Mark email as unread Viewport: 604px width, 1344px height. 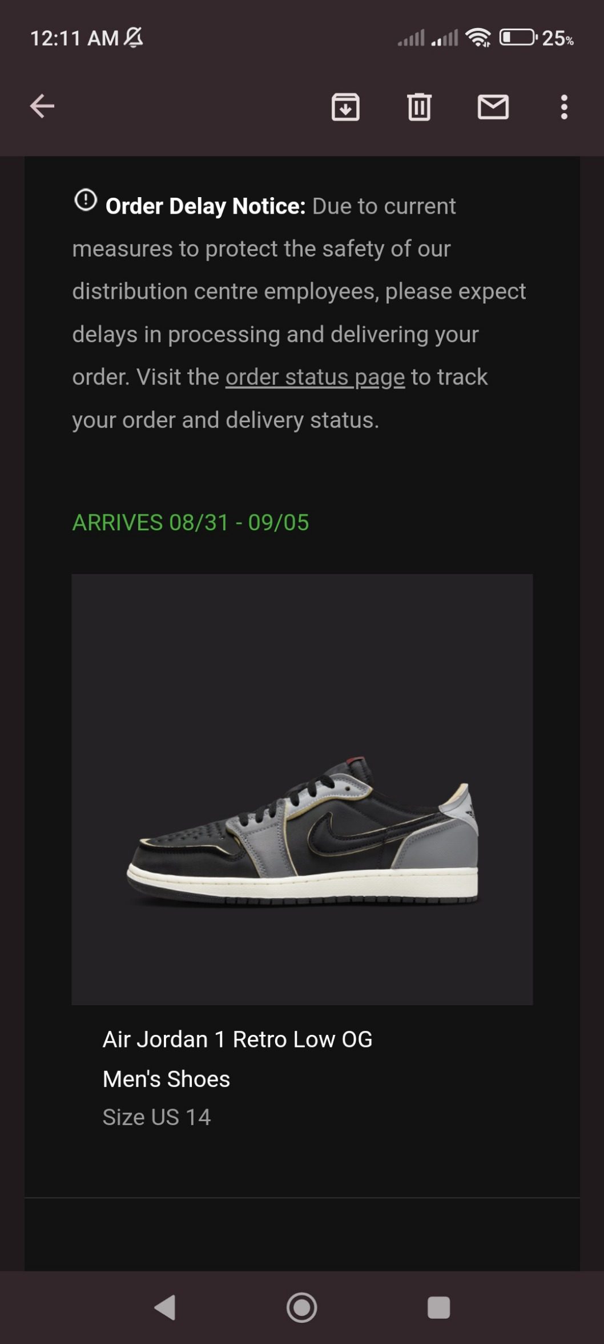[x=493, y=107]
